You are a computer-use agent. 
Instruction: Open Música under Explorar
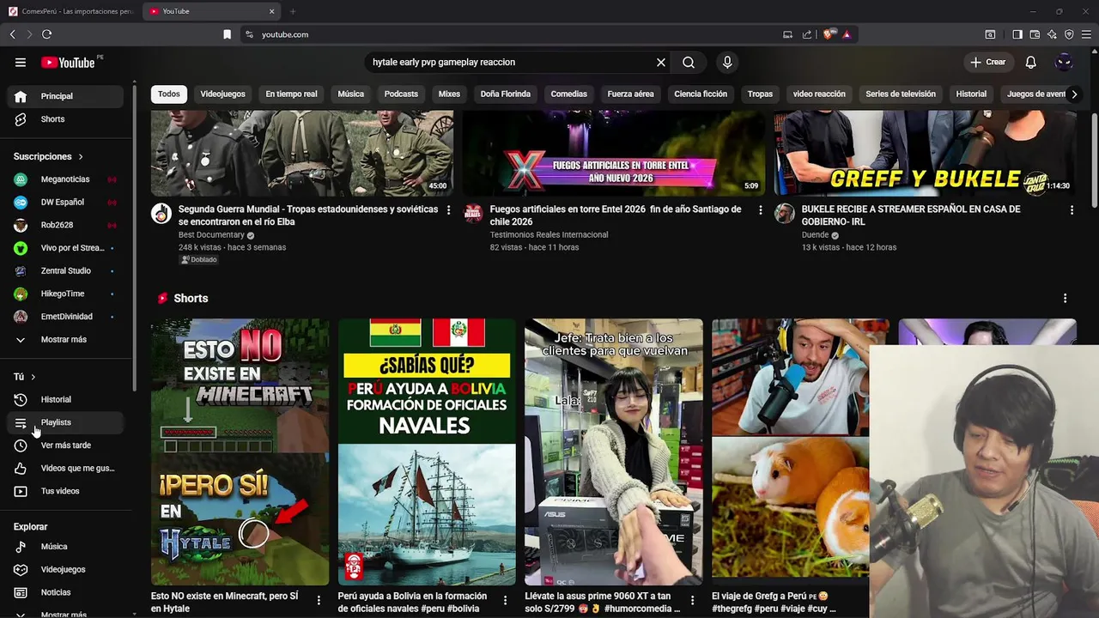pos(65,547)
